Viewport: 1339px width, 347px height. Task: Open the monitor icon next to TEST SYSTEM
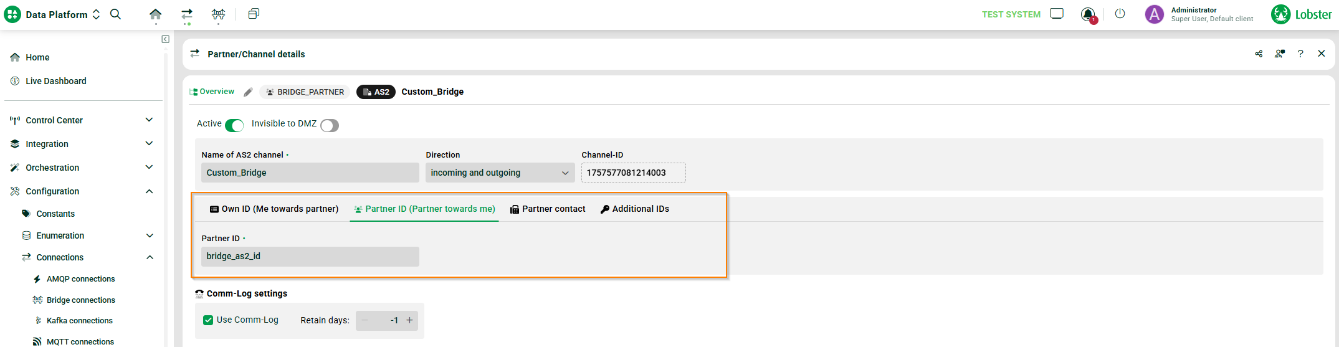[x=1057, y=14]
